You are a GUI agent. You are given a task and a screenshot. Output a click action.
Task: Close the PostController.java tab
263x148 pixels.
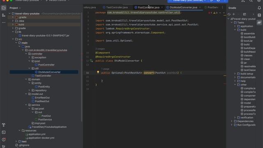[162, 7]
